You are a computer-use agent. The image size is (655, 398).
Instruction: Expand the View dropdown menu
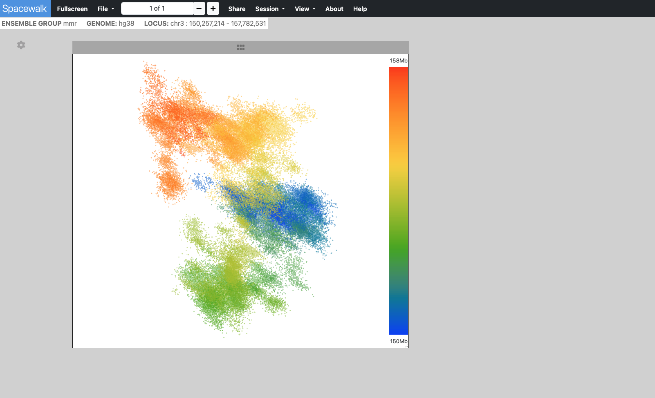[305, 9]
